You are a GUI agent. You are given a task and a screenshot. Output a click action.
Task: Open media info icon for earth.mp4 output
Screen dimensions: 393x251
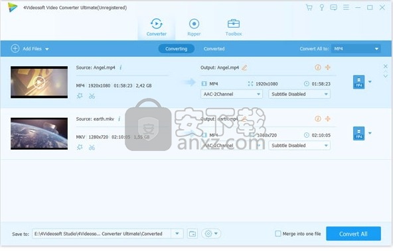(317, 119)
